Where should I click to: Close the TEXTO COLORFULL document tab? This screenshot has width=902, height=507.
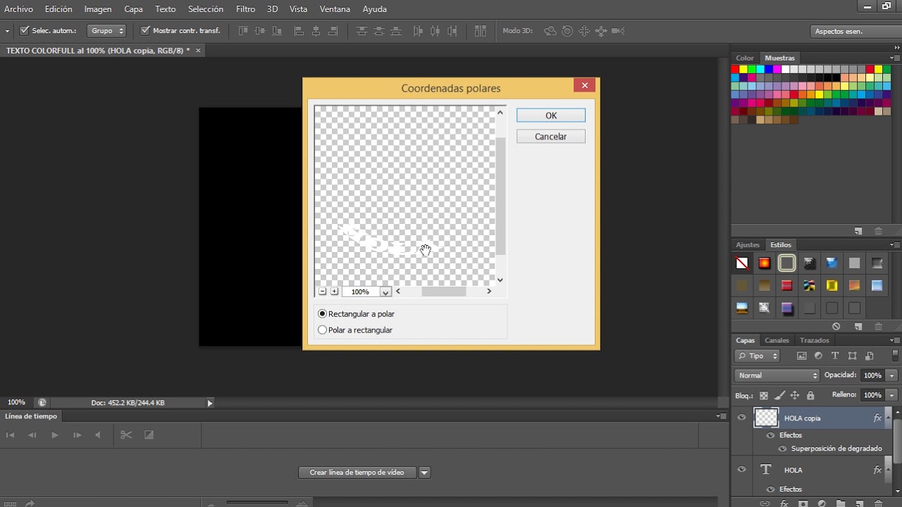pos(198,51)
